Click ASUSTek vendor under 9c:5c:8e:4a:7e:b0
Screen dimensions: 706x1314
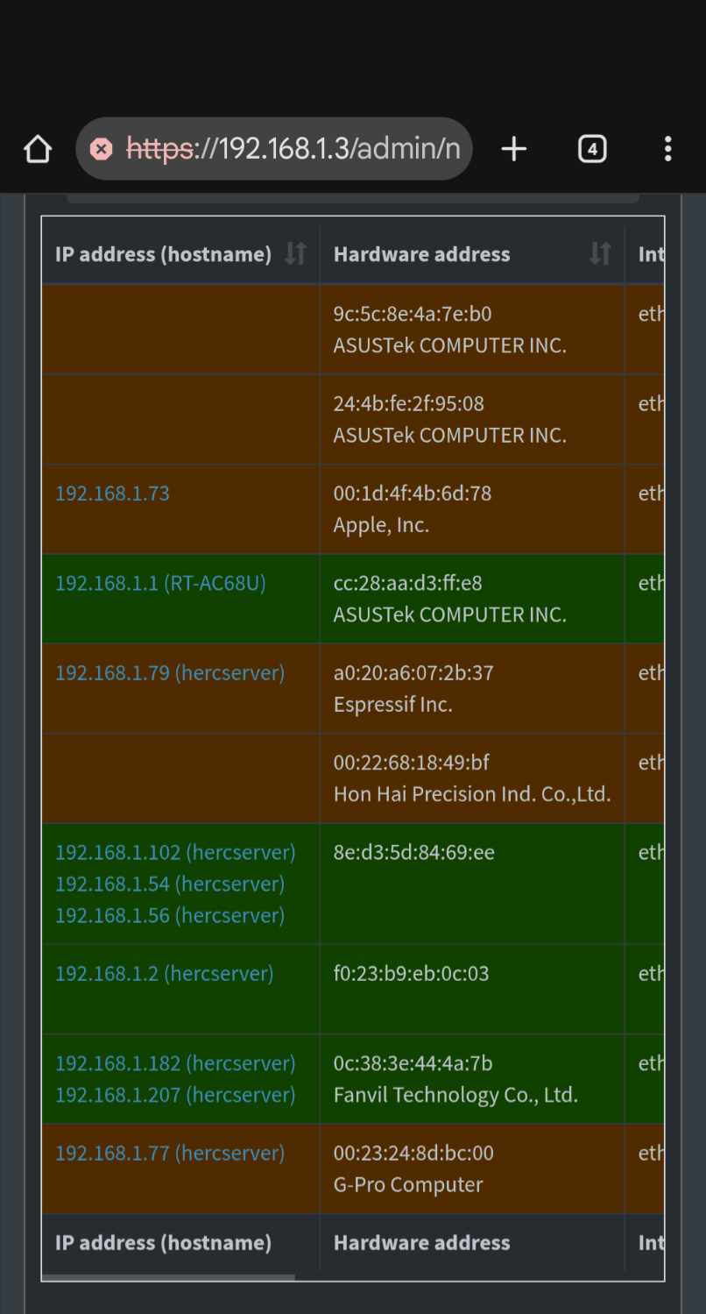tap(450, 345)
